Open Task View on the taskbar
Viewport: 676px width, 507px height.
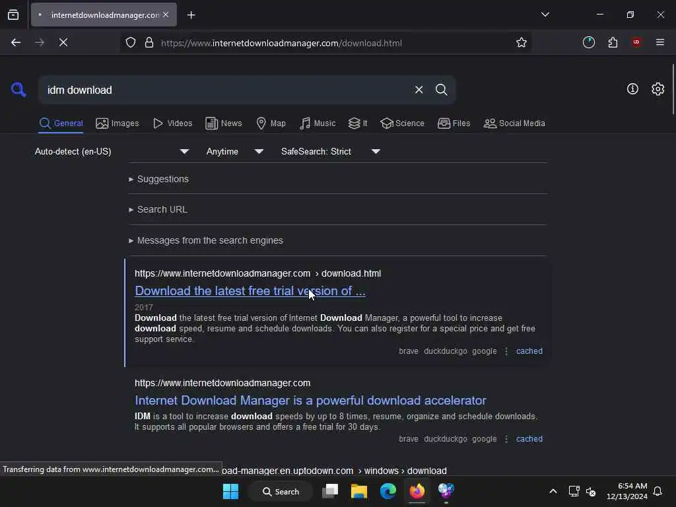click(330, 491)
